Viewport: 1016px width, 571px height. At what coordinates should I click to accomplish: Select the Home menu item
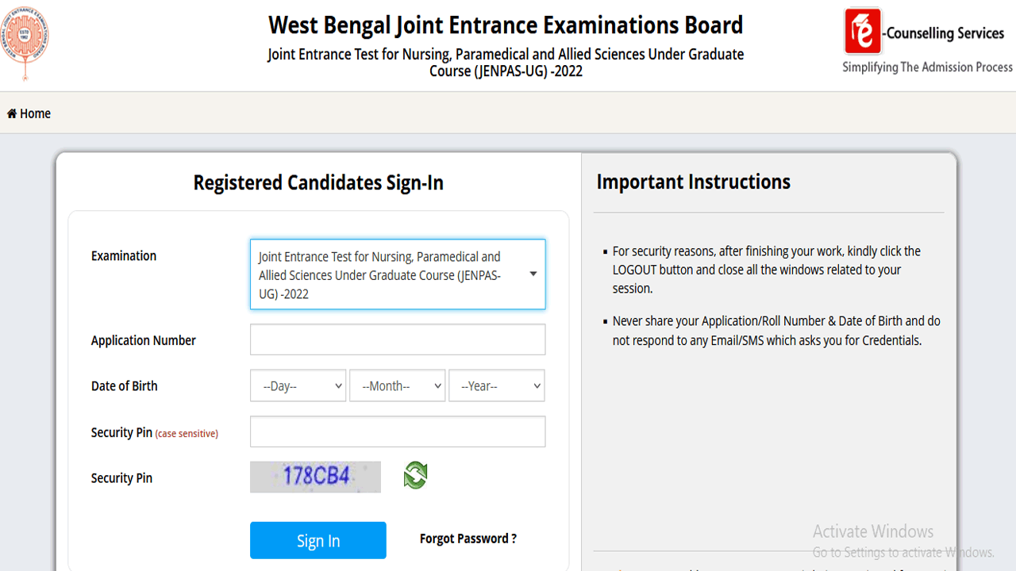[x=29, y=113]
